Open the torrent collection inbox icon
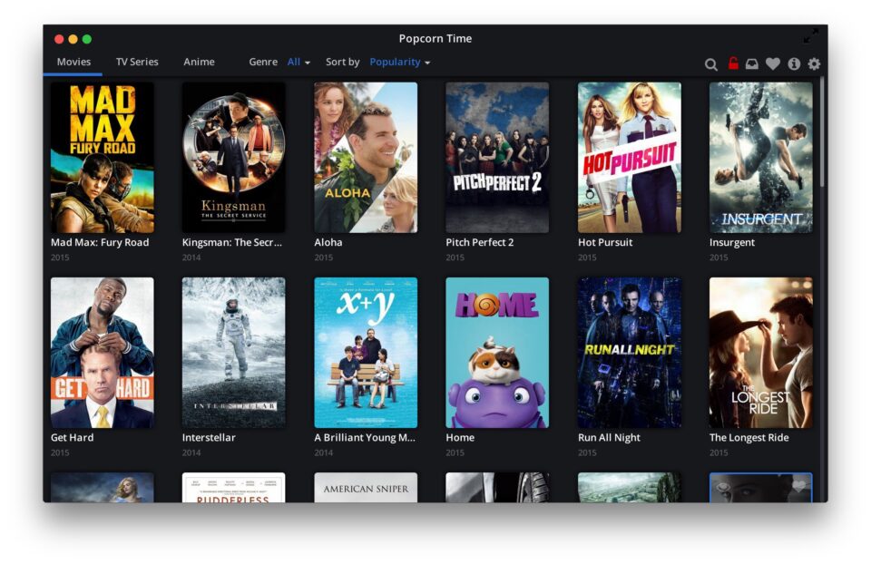 click(751, 63)
